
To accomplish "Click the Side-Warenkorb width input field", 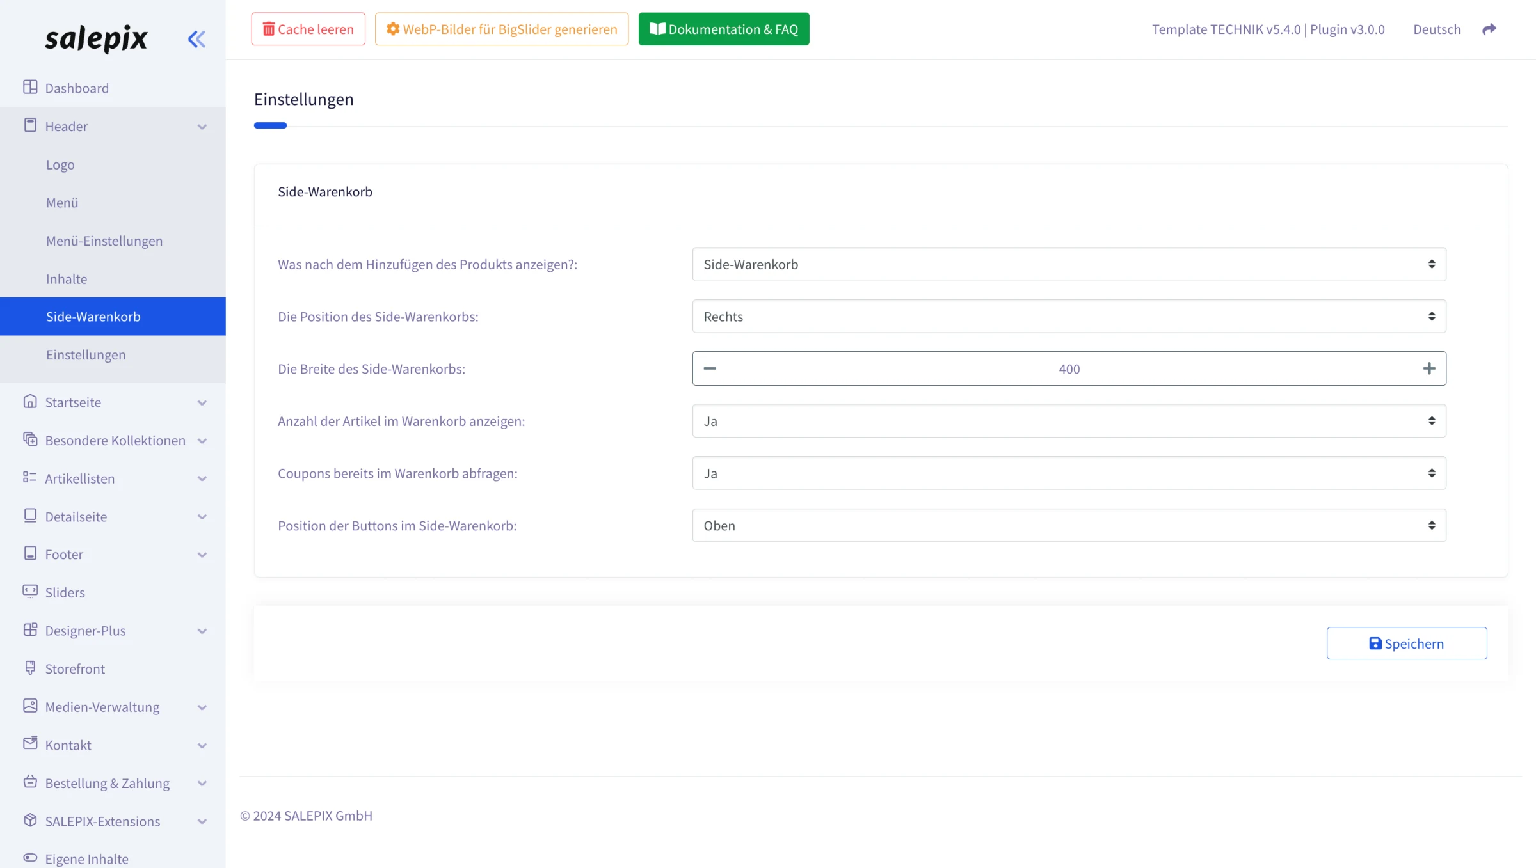I will [x=1069, y=368].
